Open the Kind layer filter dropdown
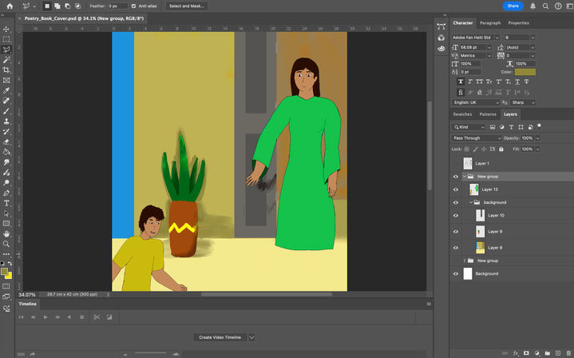Viewport: 574px width, 358px height. (x=469, y=127)
